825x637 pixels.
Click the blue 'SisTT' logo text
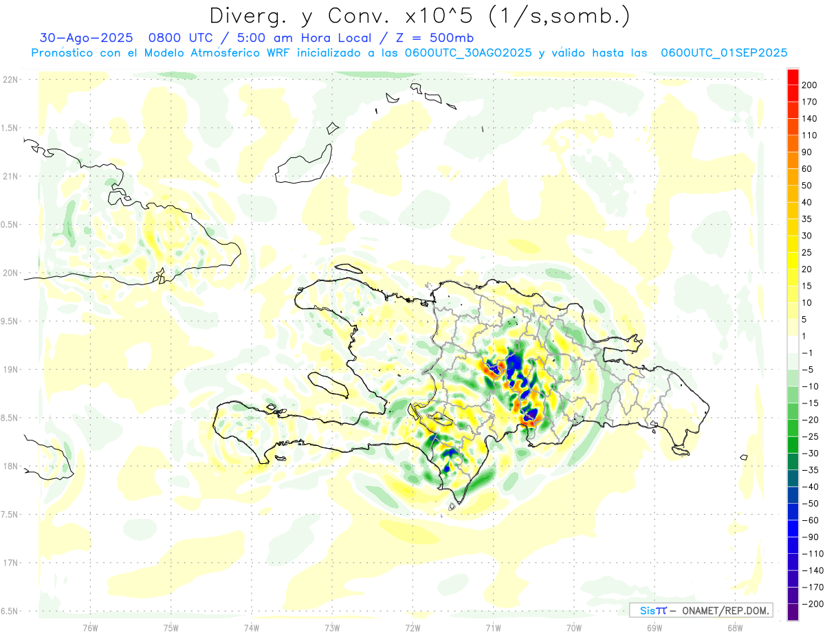click(x=652, y=610)
